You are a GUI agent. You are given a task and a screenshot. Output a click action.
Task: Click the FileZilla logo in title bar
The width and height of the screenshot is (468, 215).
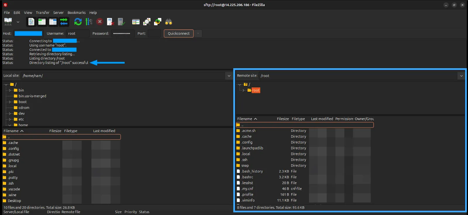click(x=5, y=5)
